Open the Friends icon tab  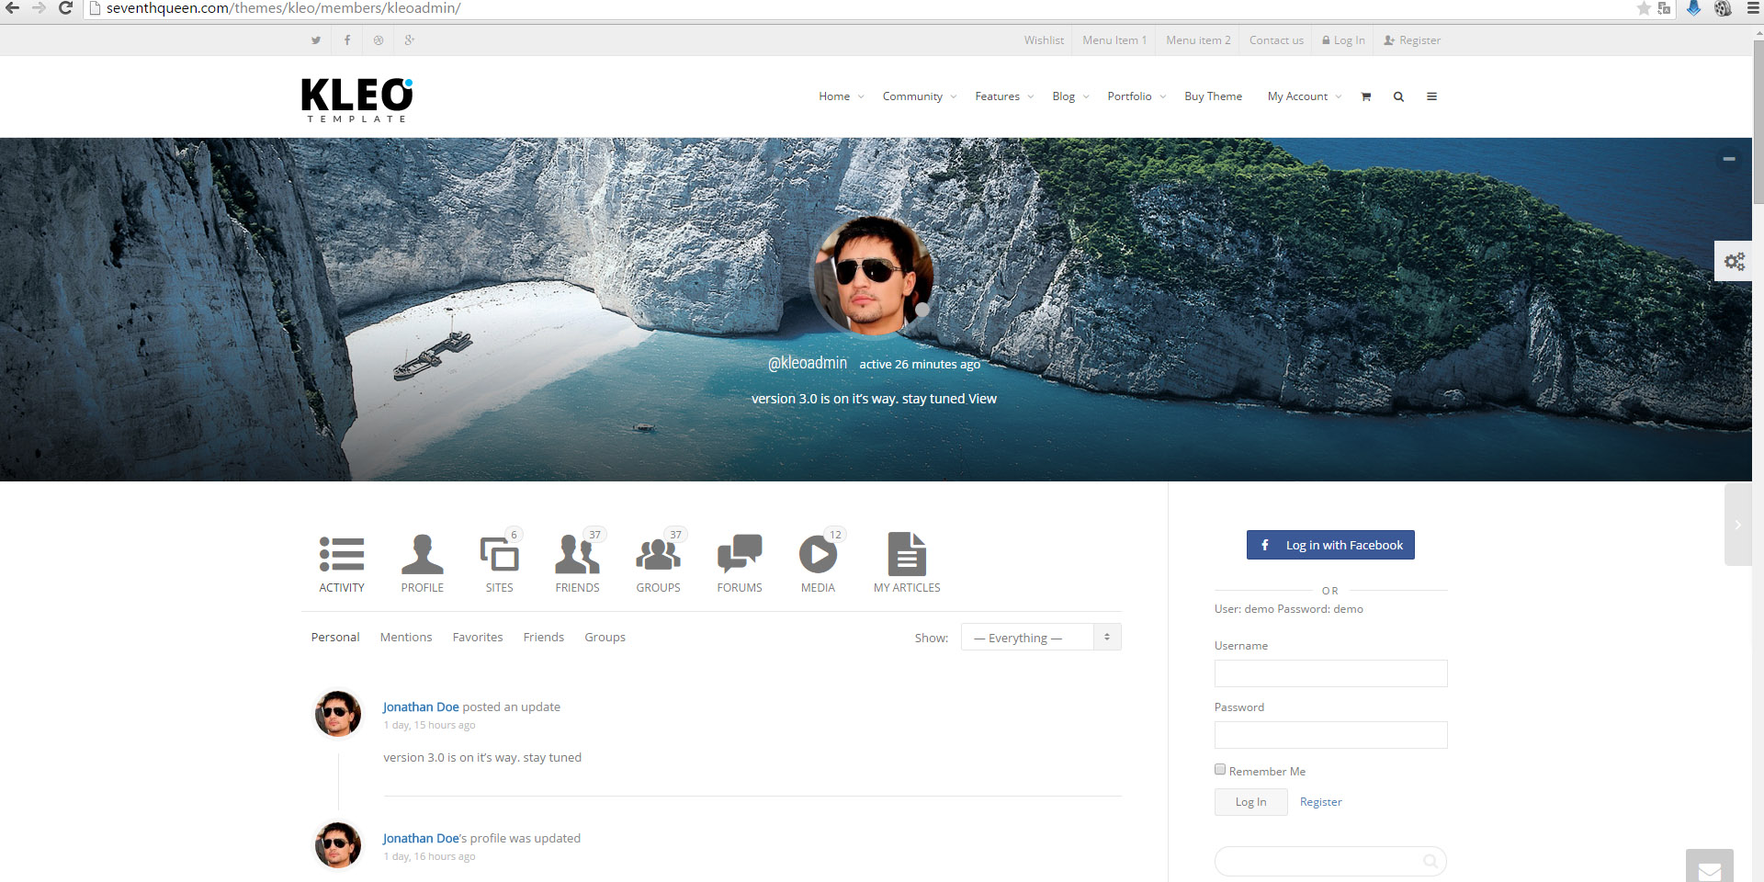[x=577, y=563]
